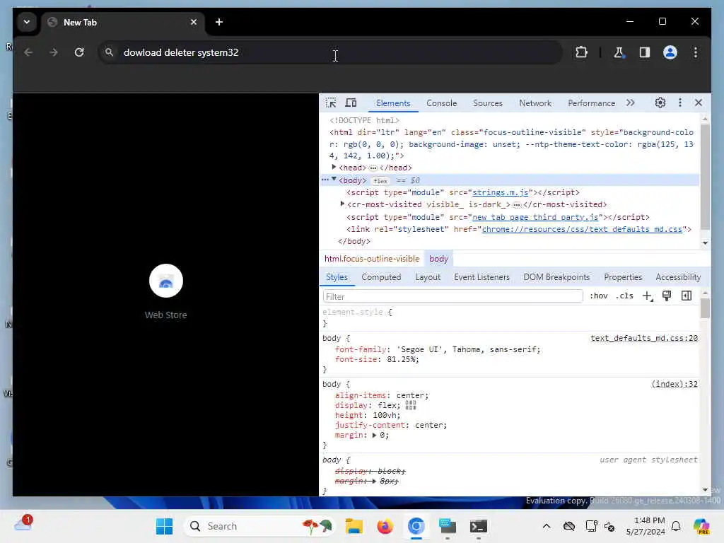Open the Chrome profile avatar
724x543 pixels.
coord(670,52)
